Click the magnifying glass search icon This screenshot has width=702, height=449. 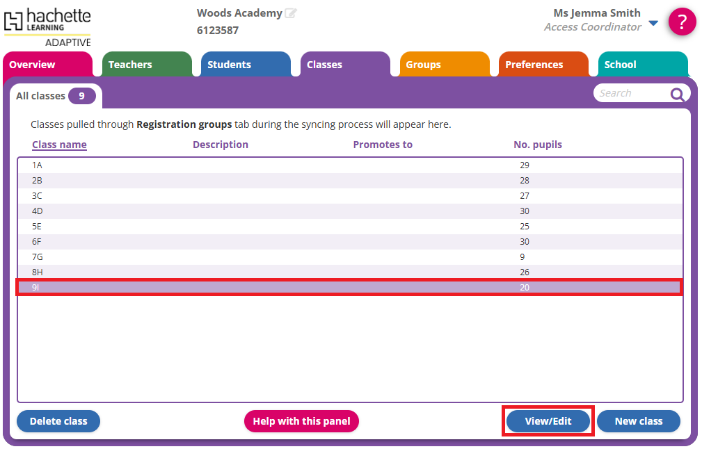(677, 95)
